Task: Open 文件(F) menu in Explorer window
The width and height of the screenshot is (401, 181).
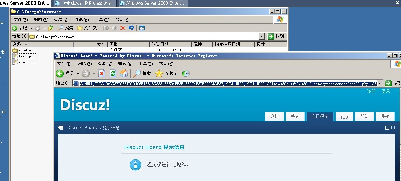Action: (20, 19)
